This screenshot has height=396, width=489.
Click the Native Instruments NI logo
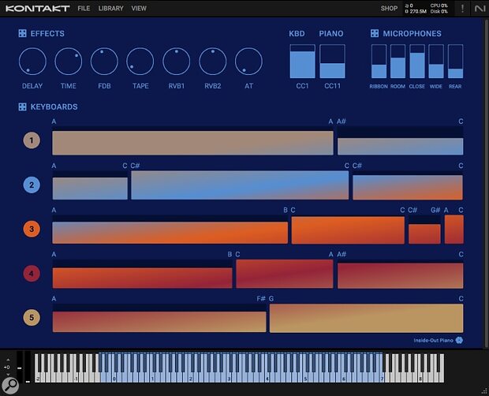click(x=480, y=9)
